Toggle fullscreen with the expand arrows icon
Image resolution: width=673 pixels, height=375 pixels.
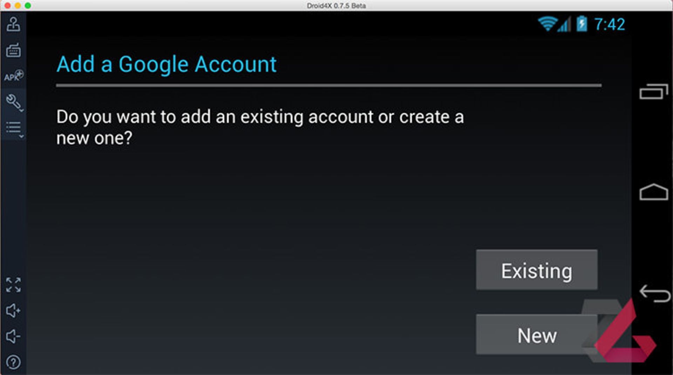point(13,285)
